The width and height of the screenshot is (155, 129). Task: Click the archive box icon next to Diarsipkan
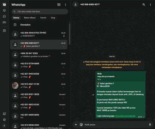pyautogui.click(x=15, y=25)
